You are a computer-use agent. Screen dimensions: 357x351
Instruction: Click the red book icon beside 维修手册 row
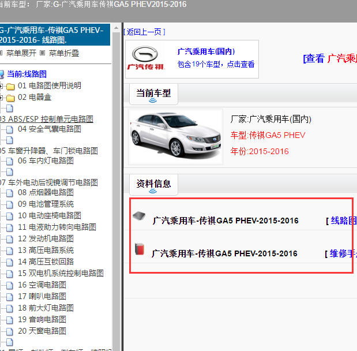(140, 249)
